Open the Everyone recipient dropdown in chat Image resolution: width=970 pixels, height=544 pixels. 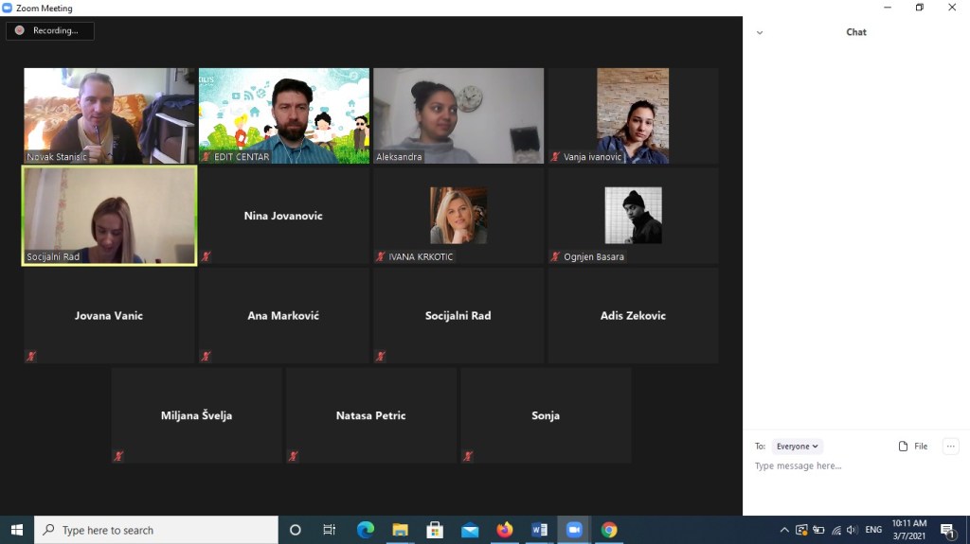click(x=797, y=447)
